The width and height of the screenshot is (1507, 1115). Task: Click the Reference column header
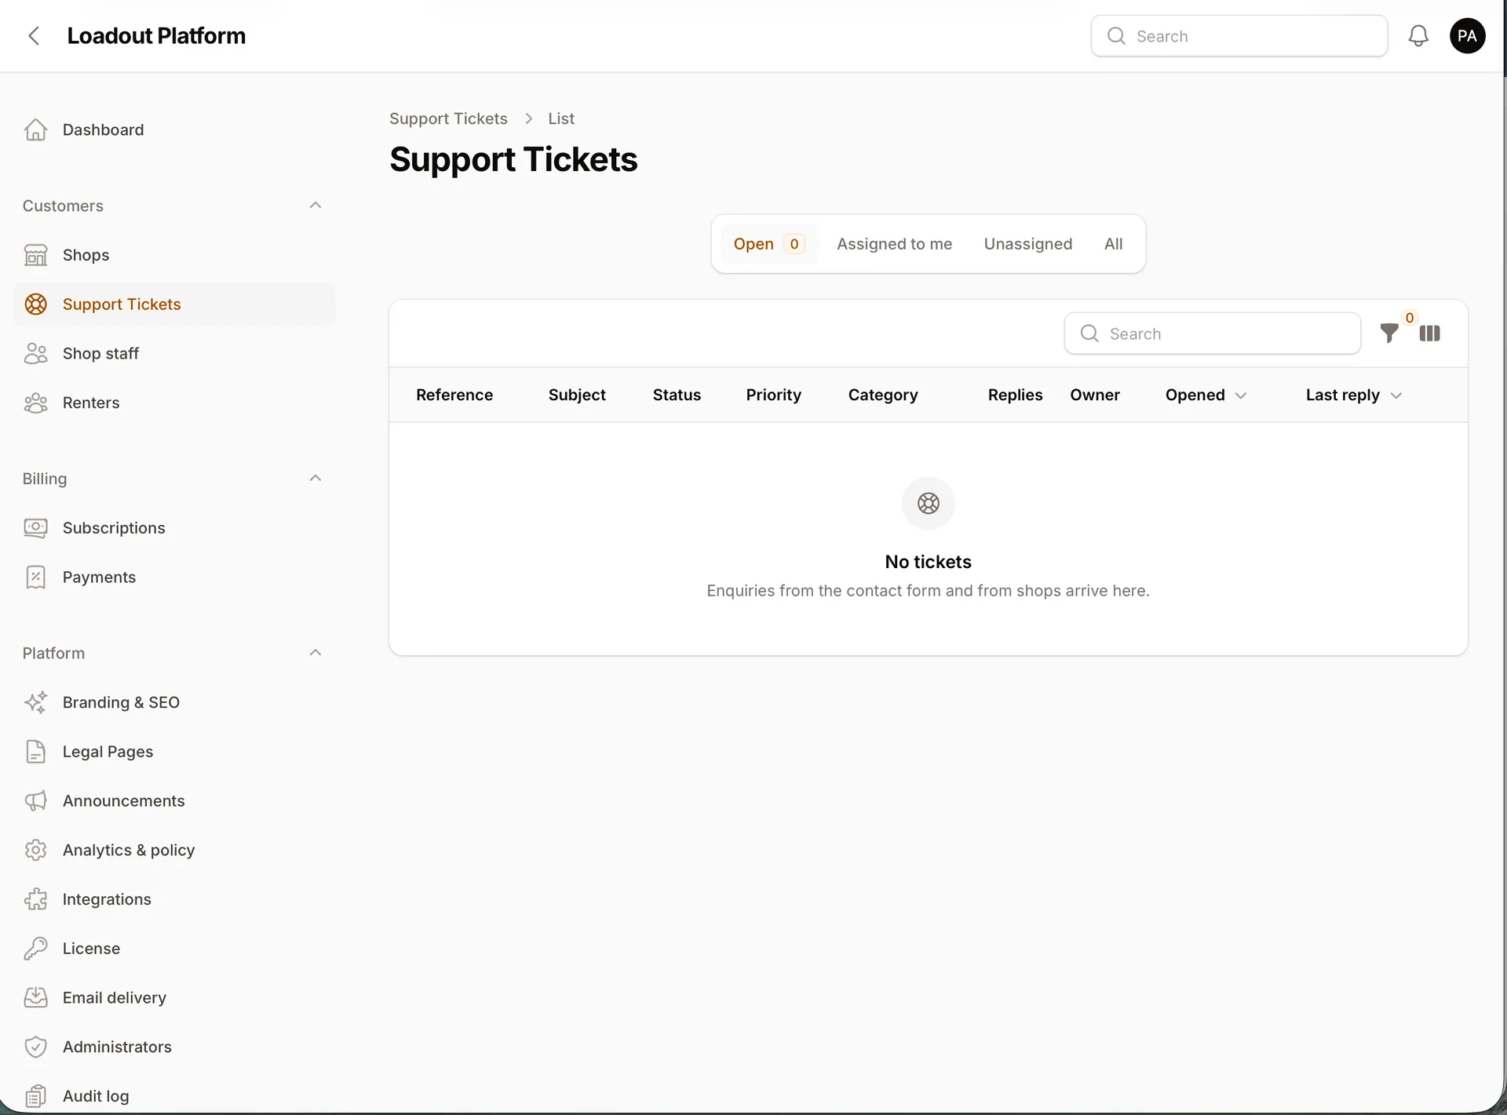pos(454,395)
